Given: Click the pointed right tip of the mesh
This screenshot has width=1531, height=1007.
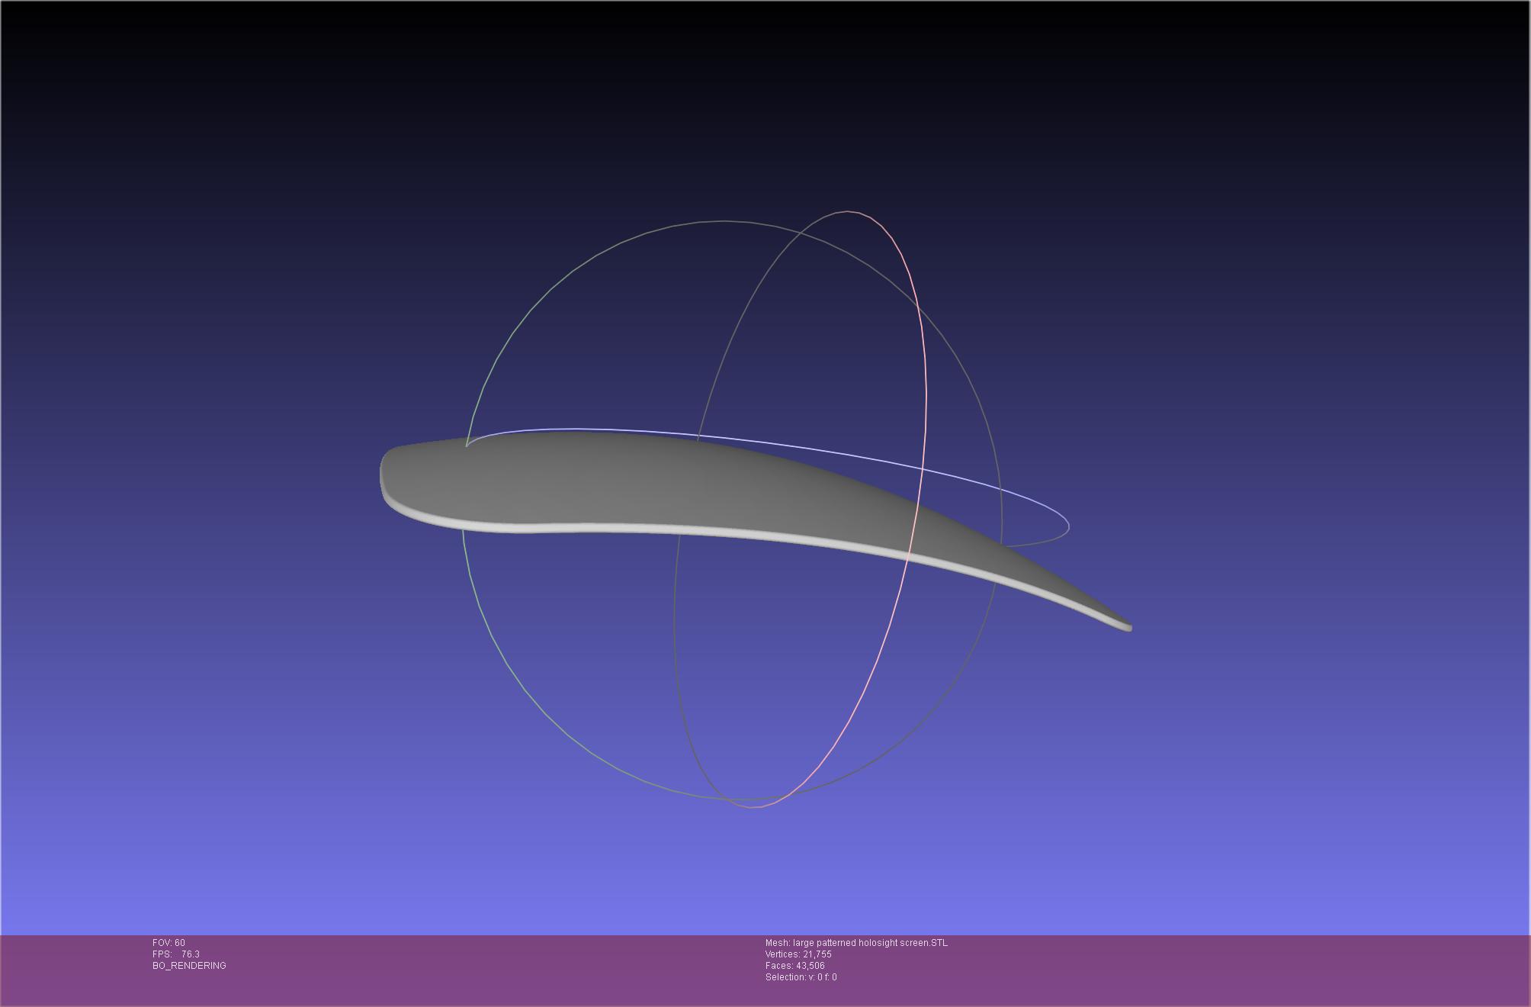Looking at the screenshot, I should [x=1127, y=626].
